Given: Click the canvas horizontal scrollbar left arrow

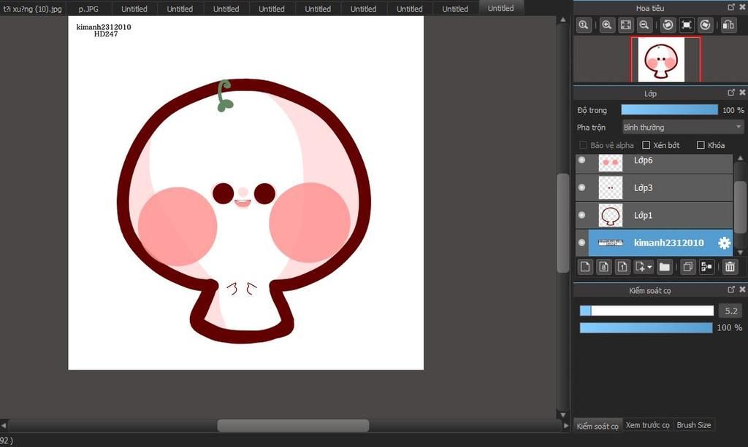Looking at the screenshot, I should tap(4, 425).
